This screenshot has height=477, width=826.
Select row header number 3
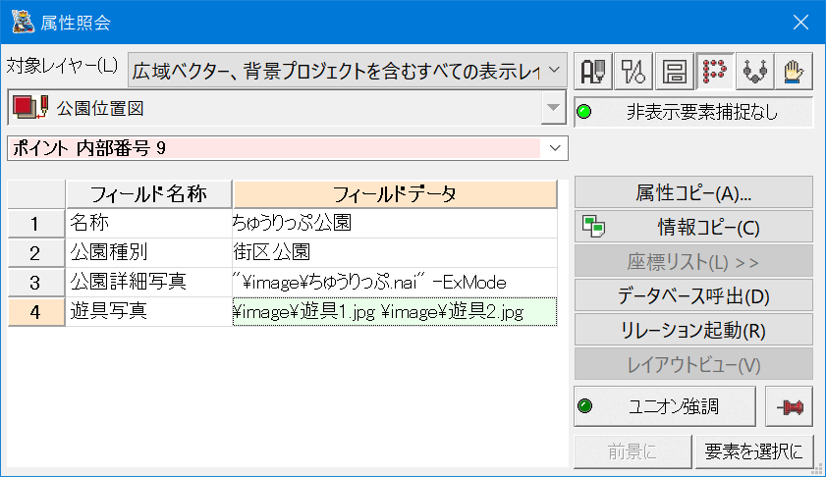click(x=35, y=283)
